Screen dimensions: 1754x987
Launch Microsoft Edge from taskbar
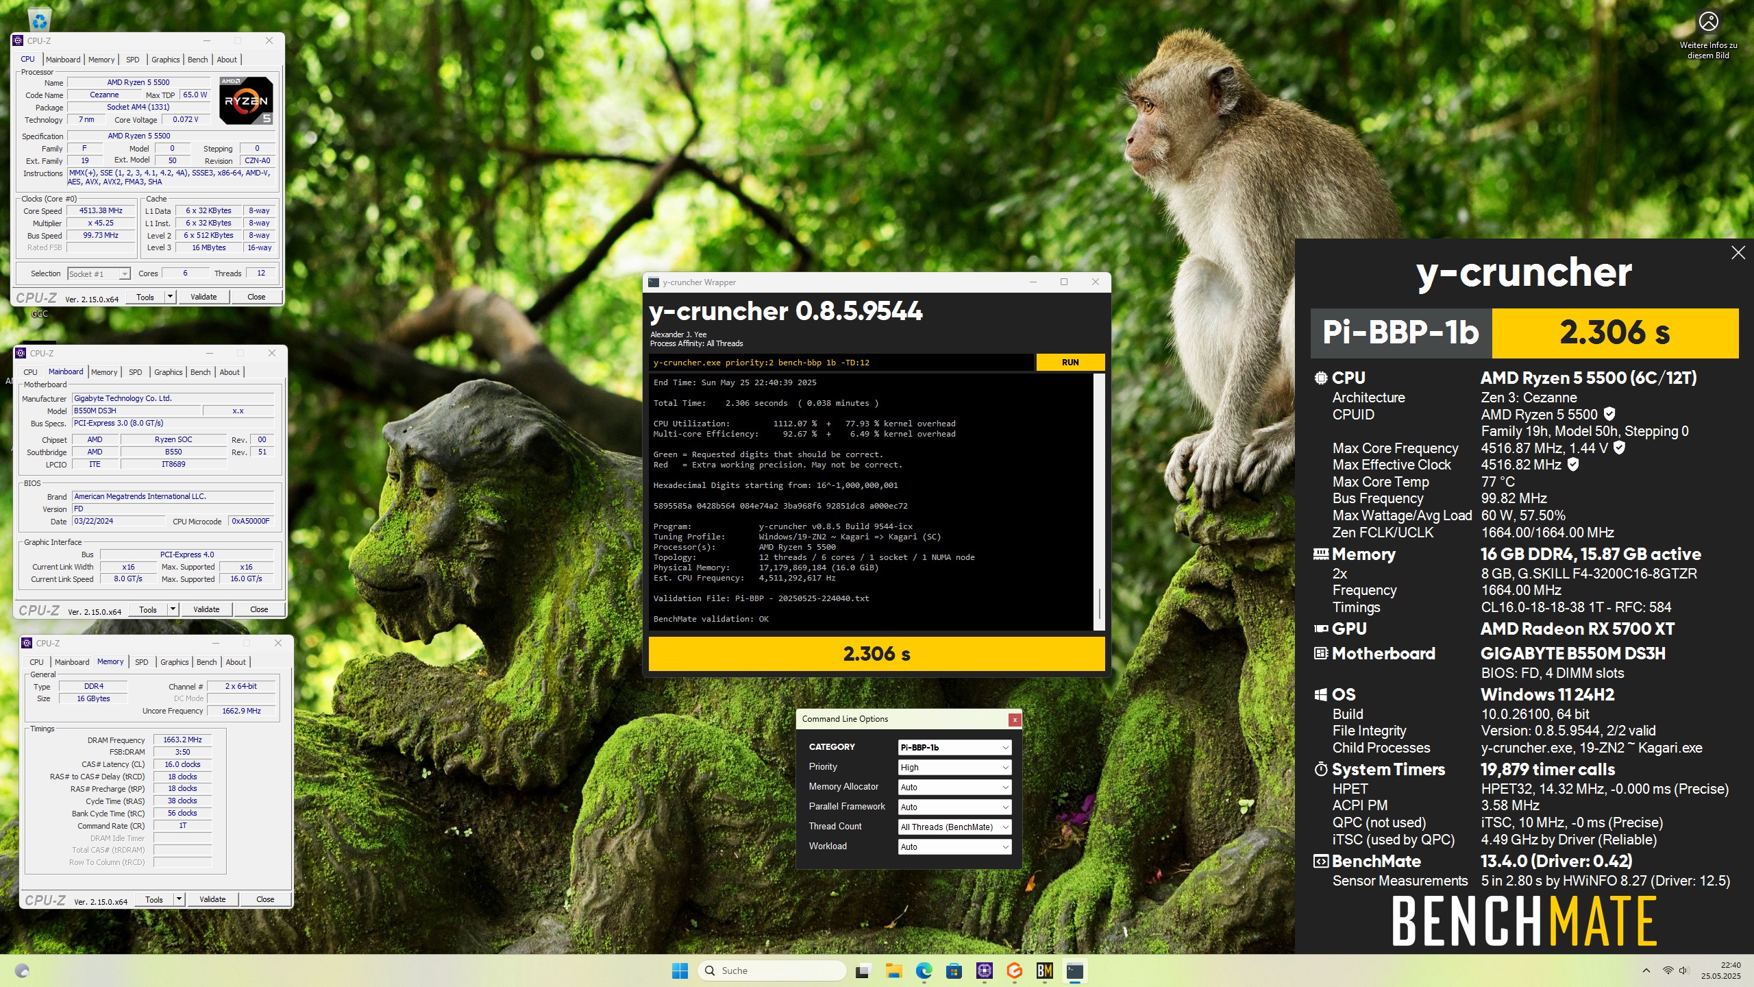[x=924, y=971]
